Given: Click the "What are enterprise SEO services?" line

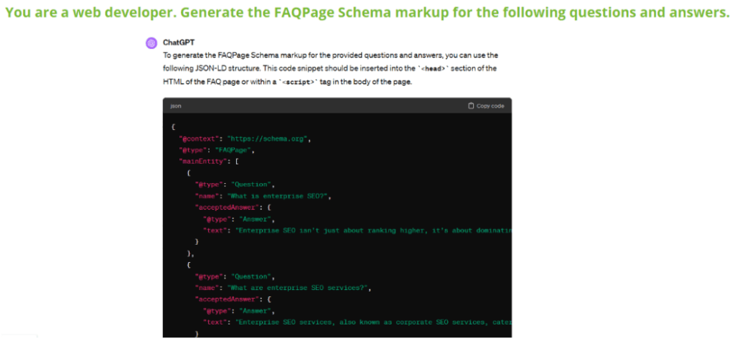Looking at the screenshot, I should click(x=284, y=288).
